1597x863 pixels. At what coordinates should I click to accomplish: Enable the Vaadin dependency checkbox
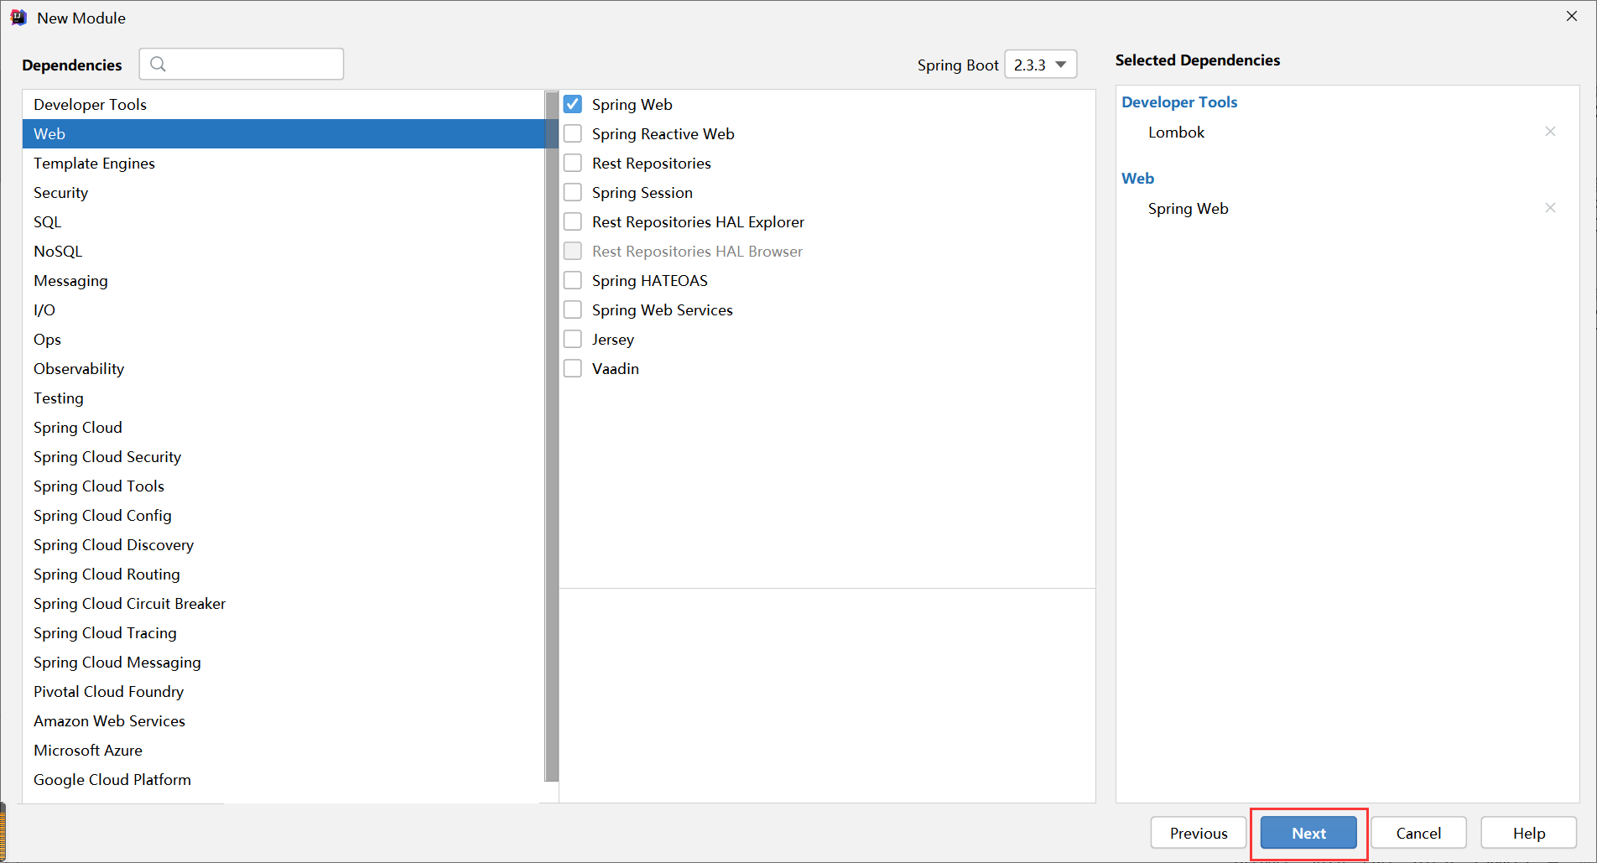point(573,368)
